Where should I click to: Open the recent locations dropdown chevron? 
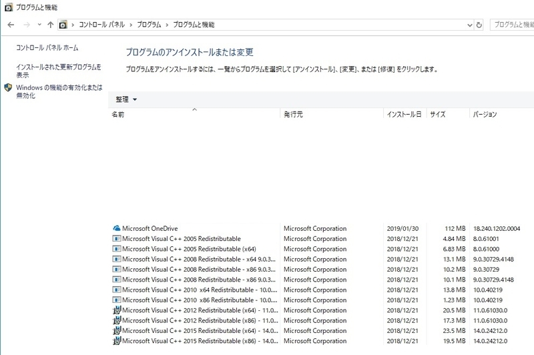pyautogui.click(x=39, y=25)
